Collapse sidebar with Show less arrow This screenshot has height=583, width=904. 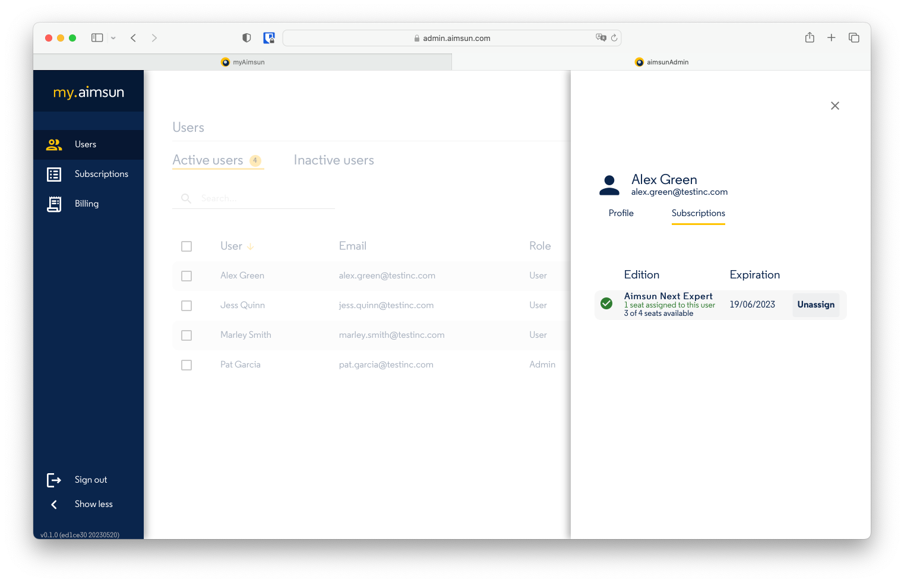(54, 504)
